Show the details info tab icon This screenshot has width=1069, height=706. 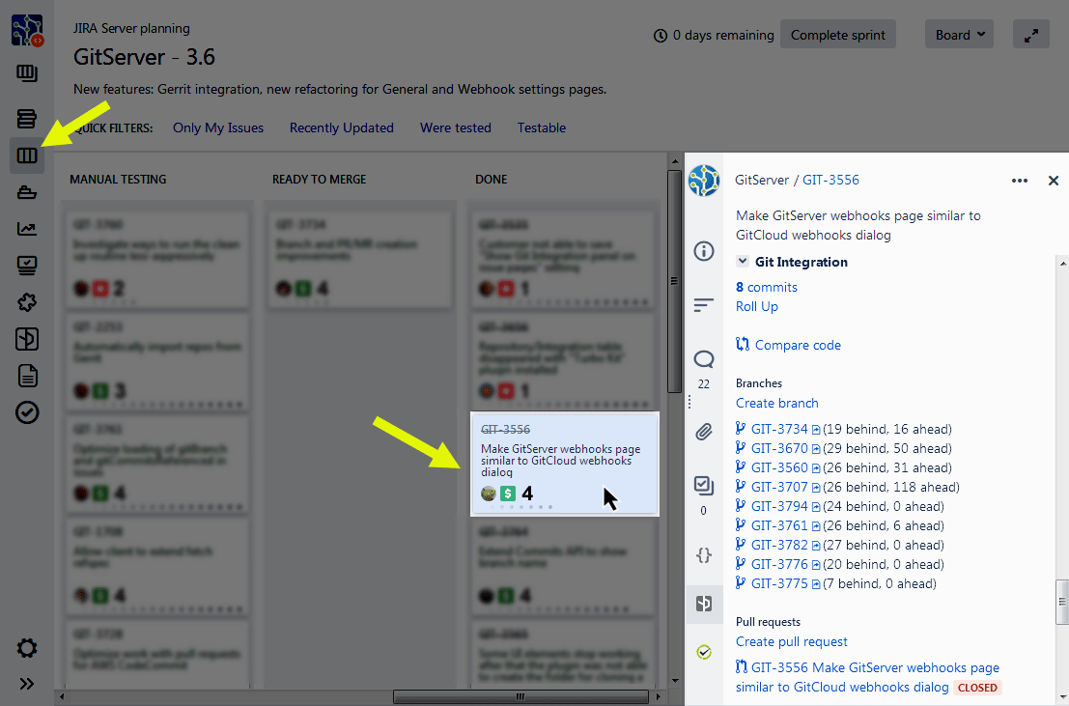click(x=704, y=251)
